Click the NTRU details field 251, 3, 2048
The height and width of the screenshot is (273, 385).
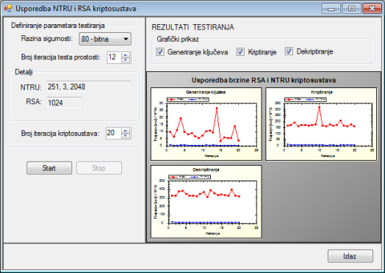89,87
